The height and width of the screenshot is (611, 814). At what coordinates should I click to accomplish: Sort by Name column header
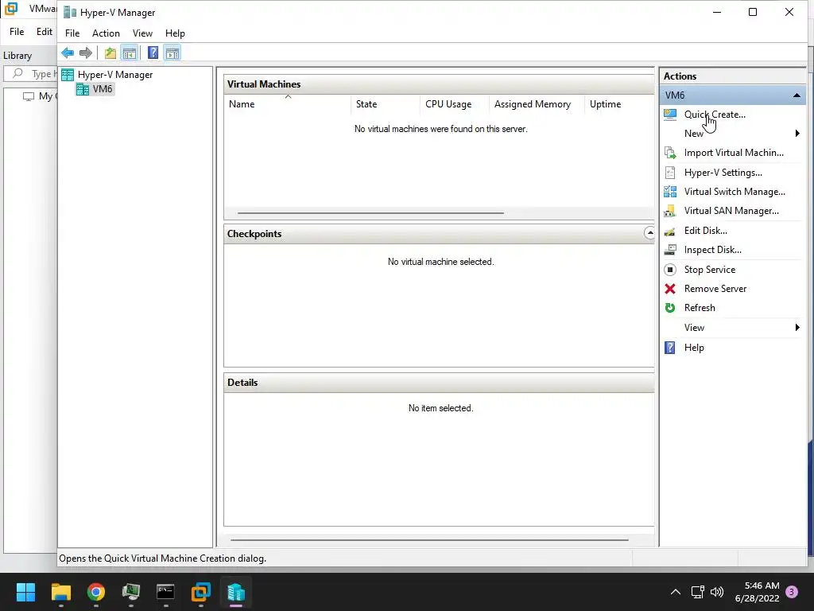[x=288, y=104]
